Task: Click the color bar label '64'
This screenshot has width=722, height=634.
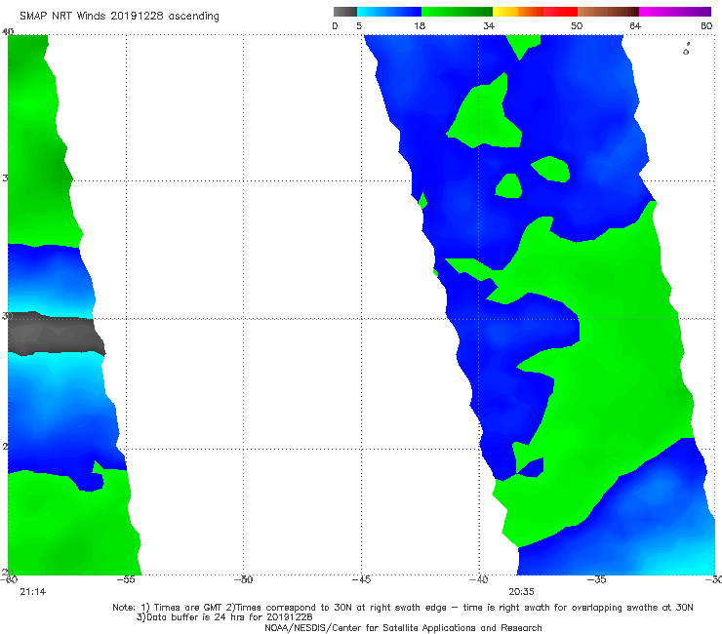Action: tap(635, 25)
